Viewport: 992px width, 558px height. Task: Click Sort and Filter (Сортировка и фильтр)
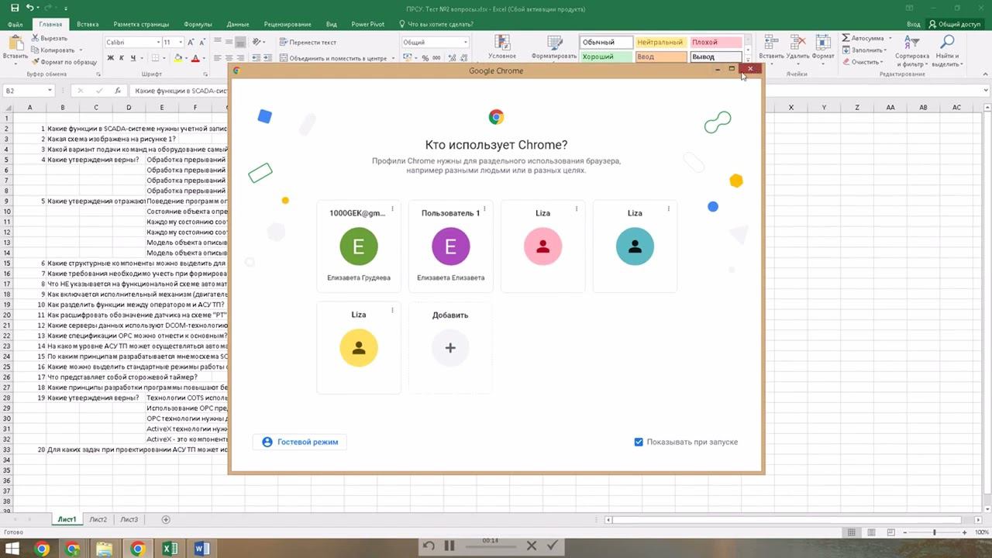coord(911,50)
